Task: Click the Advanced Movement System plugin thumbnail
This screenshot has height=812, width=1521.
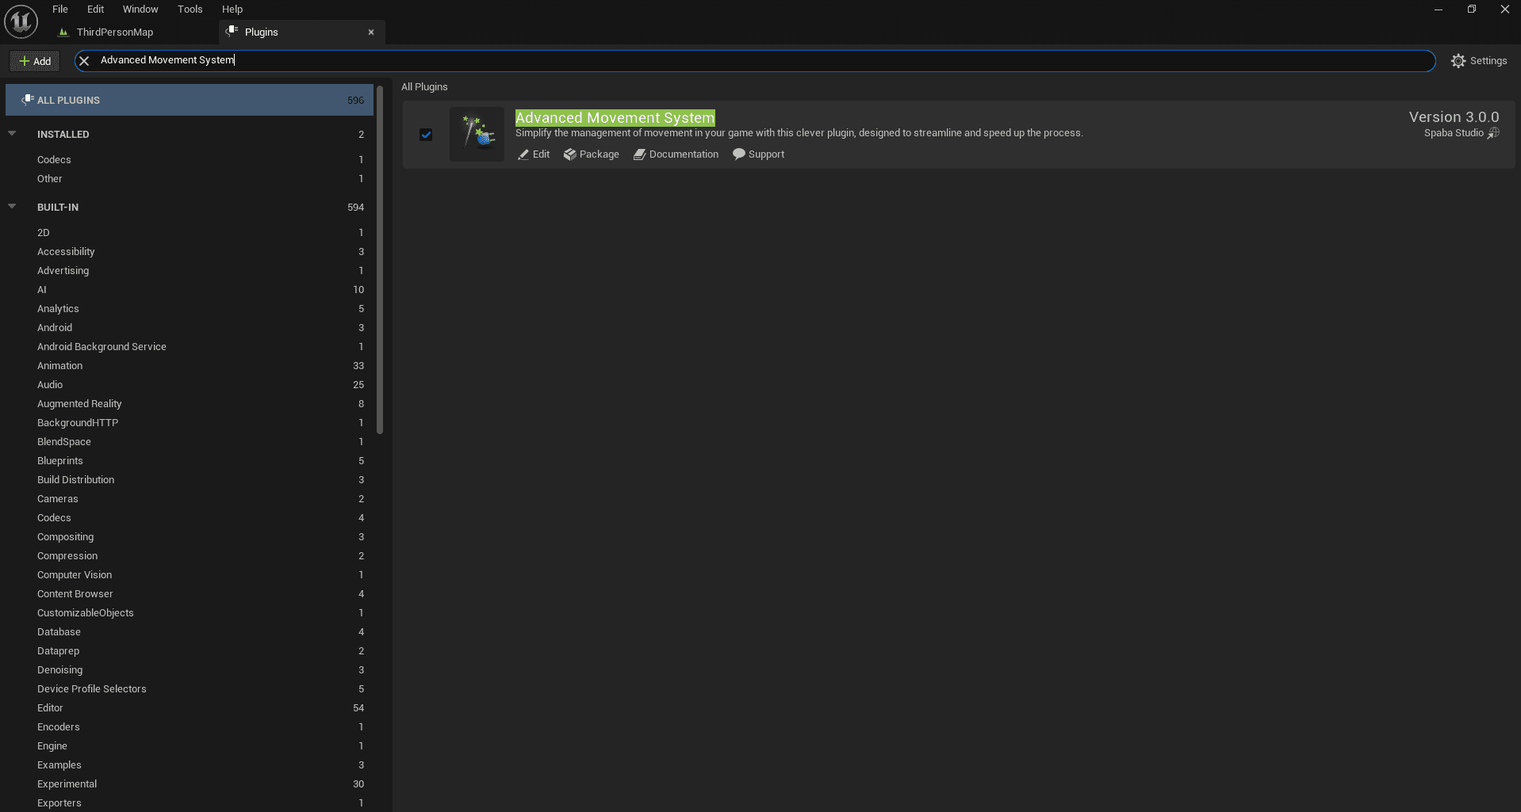Action: [x=477, y=134]
